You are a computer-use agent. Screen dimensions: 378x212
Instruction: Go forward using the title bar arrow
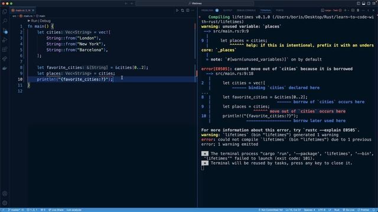(132, 4)
